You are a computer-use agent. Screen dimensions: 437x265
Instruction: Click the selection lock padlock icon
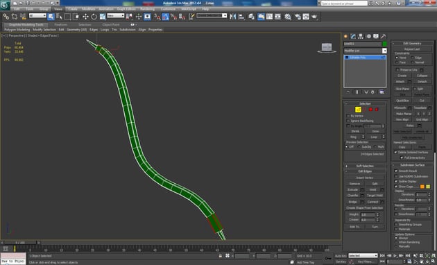click(221, 255)
